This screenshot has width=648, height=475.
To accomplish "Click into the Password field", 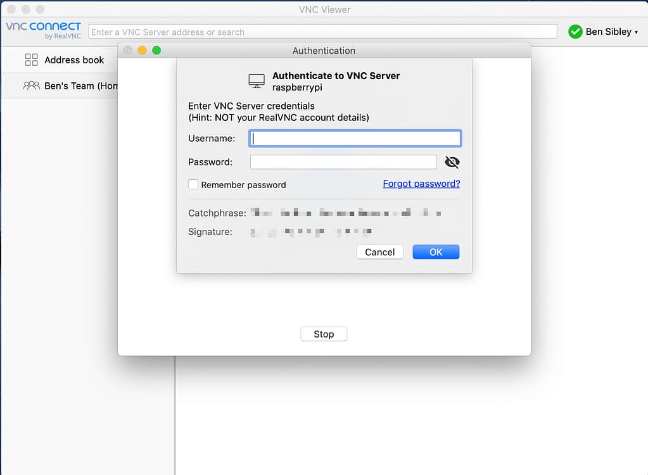I will point(343,162).
